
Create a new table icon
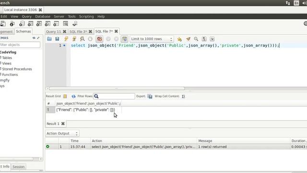coord(30,24)
